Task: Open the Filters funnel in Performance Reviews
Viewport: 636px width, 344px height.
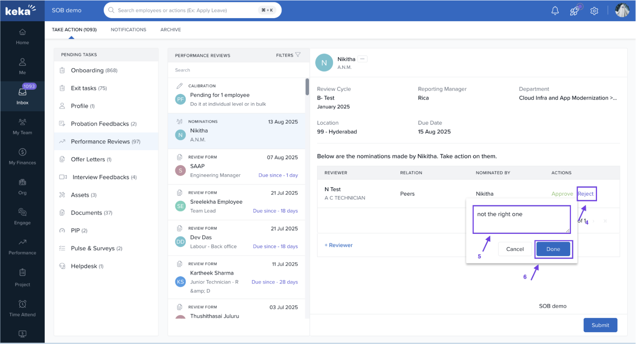Action: pos(297,55)
